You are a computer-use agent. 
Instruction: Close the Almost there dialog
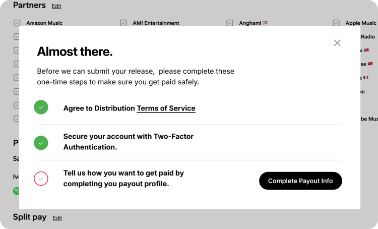337,43
